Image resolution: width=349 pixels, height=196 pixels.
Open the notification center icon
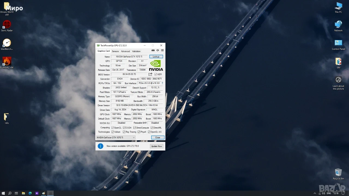pos(343,193)
